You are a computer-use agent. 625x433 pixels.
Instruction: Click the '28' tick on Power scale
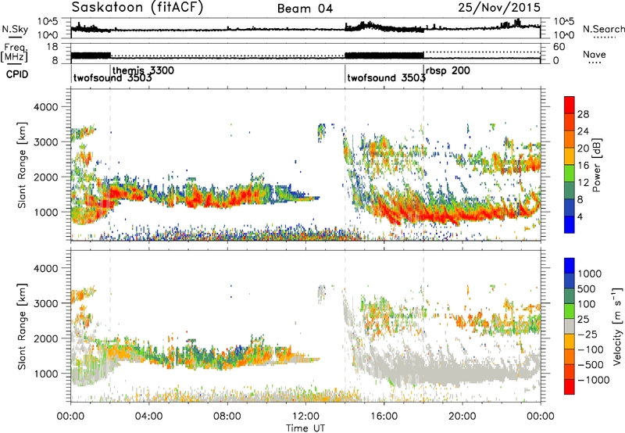(583, 114)
